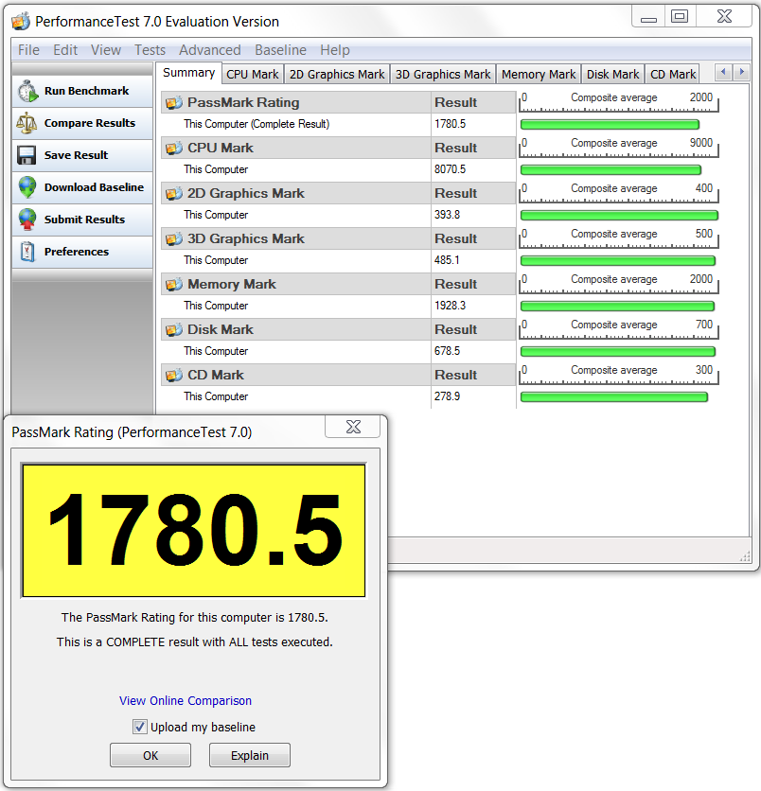Click the CD Mark green result bar
The height and width of the screenshot is (791, 761).
pos(614,397)
